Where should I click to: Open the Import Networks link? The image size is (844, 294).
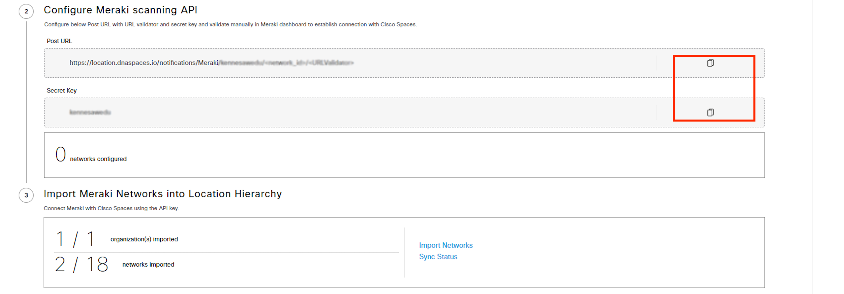pyautogui.click(x=445, y=245)
